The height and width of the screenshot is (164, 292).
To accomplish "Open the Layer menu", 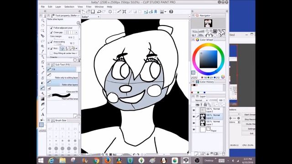I will (58, 7).
